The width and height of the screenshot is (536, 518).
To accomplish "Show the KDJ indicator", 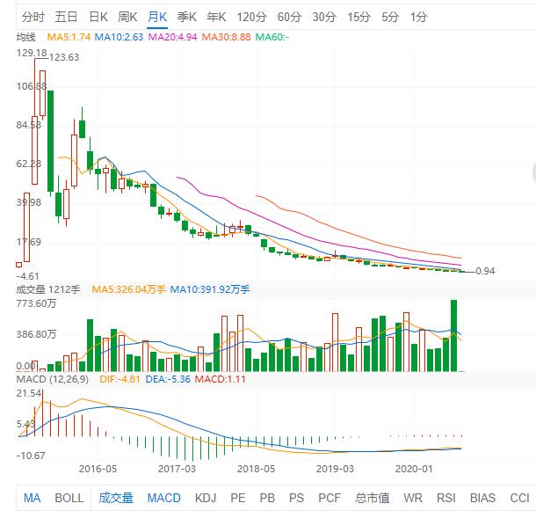I will (206, 498).
